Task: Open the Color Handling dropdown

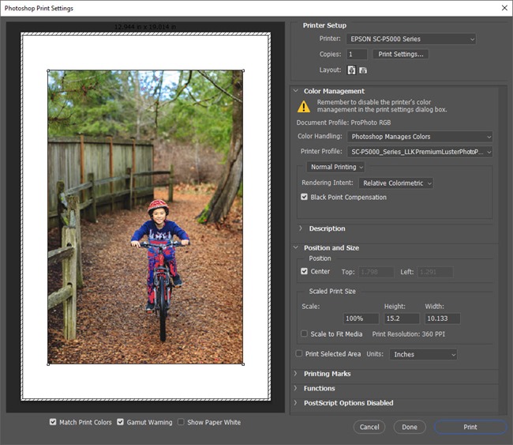Action: pos(420,137)
